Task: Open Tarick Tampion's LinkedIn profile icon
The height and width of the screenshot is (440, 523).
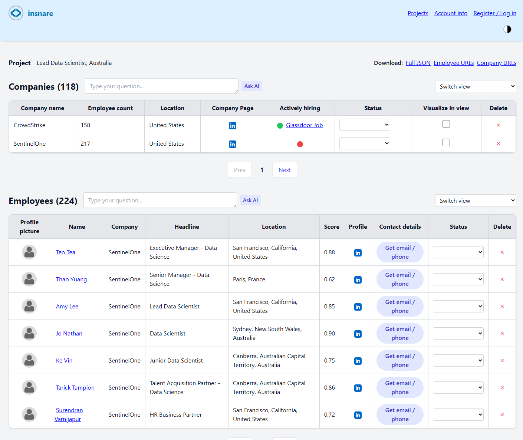Action: click(x=358, y=388)
